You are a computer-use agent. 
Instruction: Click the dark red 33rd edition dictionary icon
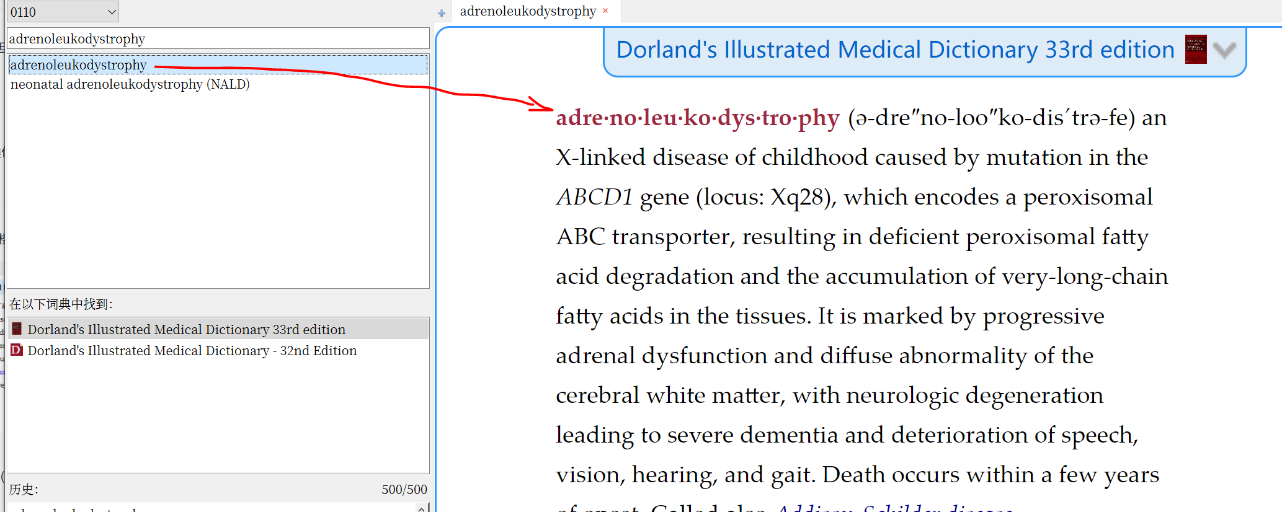pyautogui.click(x=17, y=329)
